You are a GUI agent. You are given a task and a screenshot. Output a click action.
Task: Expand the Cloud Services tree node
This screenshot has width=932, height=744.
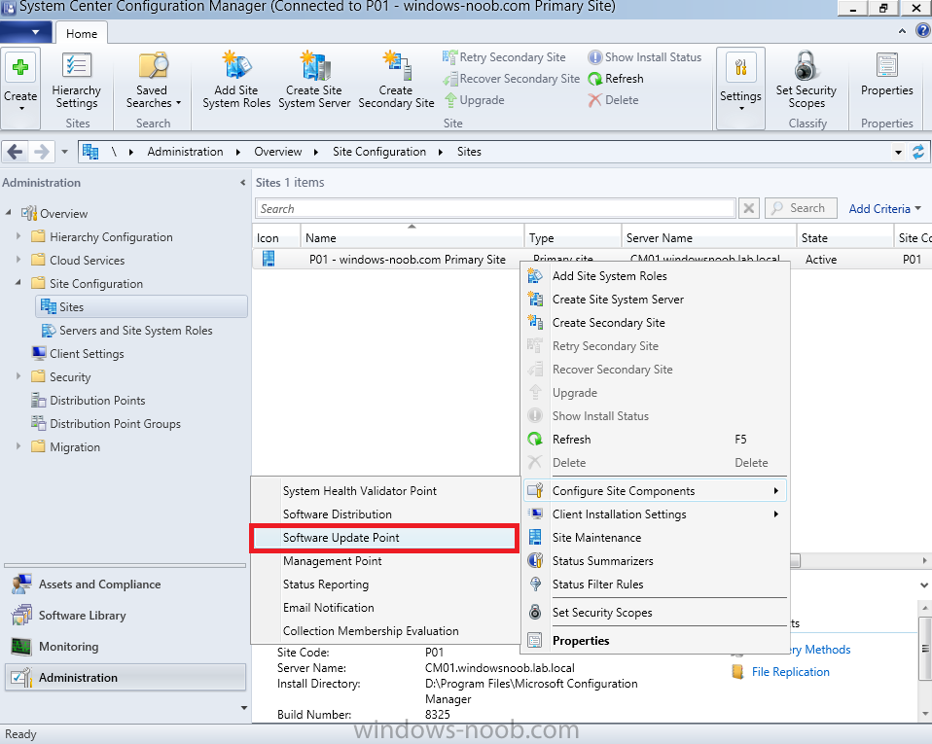pos(18,260)
